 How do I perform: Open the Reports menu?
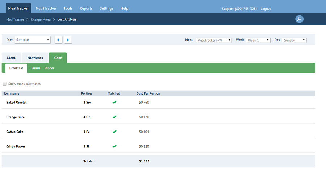(86, 8)
